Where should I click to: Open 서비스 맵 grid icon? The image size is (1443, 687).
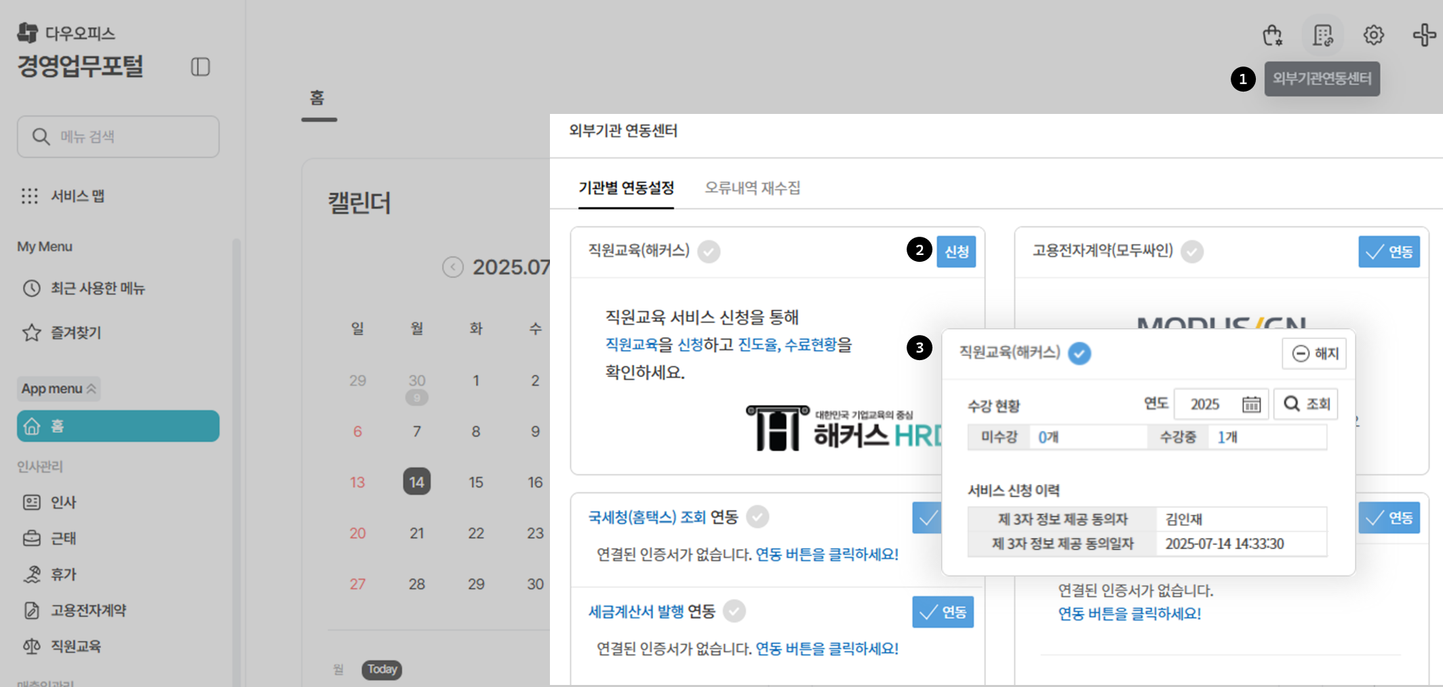click(x=30, y=196)
